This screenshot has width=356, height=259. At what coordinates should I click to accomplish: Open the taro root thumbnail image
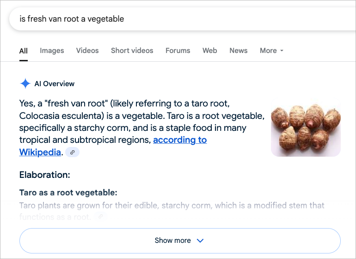coord(306,127)
